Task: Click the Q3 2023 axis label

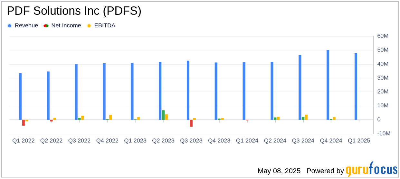Action: [191, 141]
